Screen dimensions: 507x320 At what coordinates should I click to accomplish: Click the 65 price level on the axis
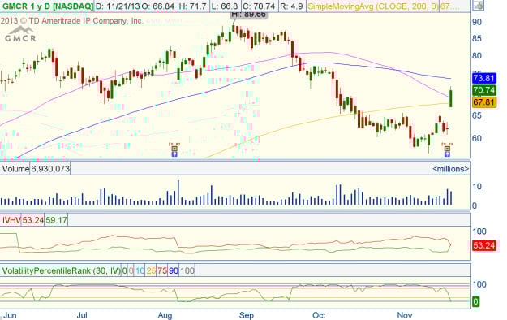click(477, 115)
